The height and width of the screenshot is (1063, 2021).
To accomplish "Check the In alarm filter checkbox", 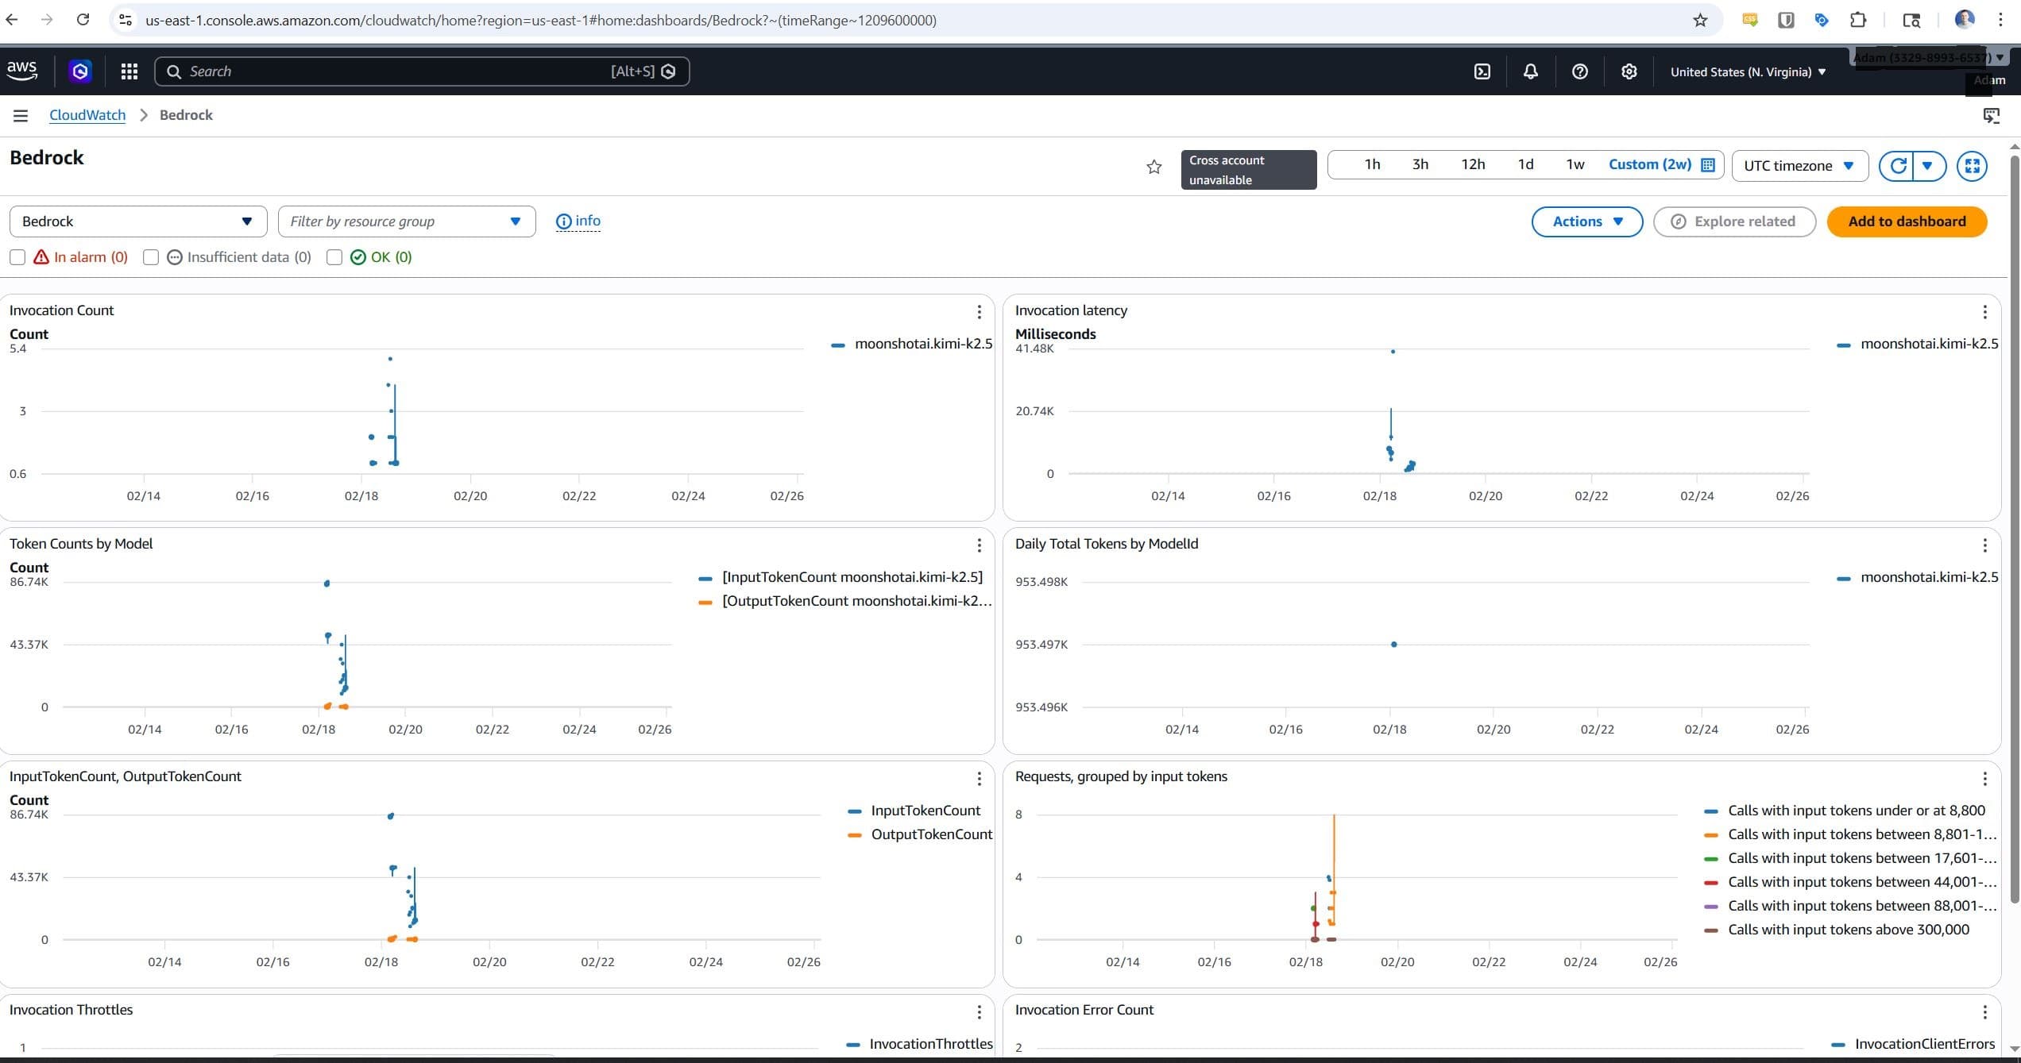I will [17, 257].
